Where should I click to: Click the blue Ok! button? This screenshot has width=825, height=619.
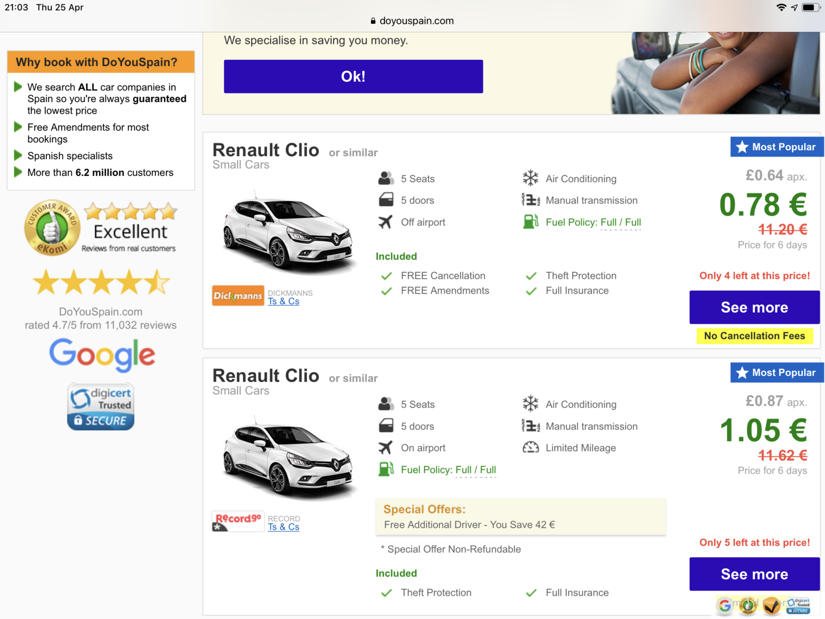click(x=353, y=76)
